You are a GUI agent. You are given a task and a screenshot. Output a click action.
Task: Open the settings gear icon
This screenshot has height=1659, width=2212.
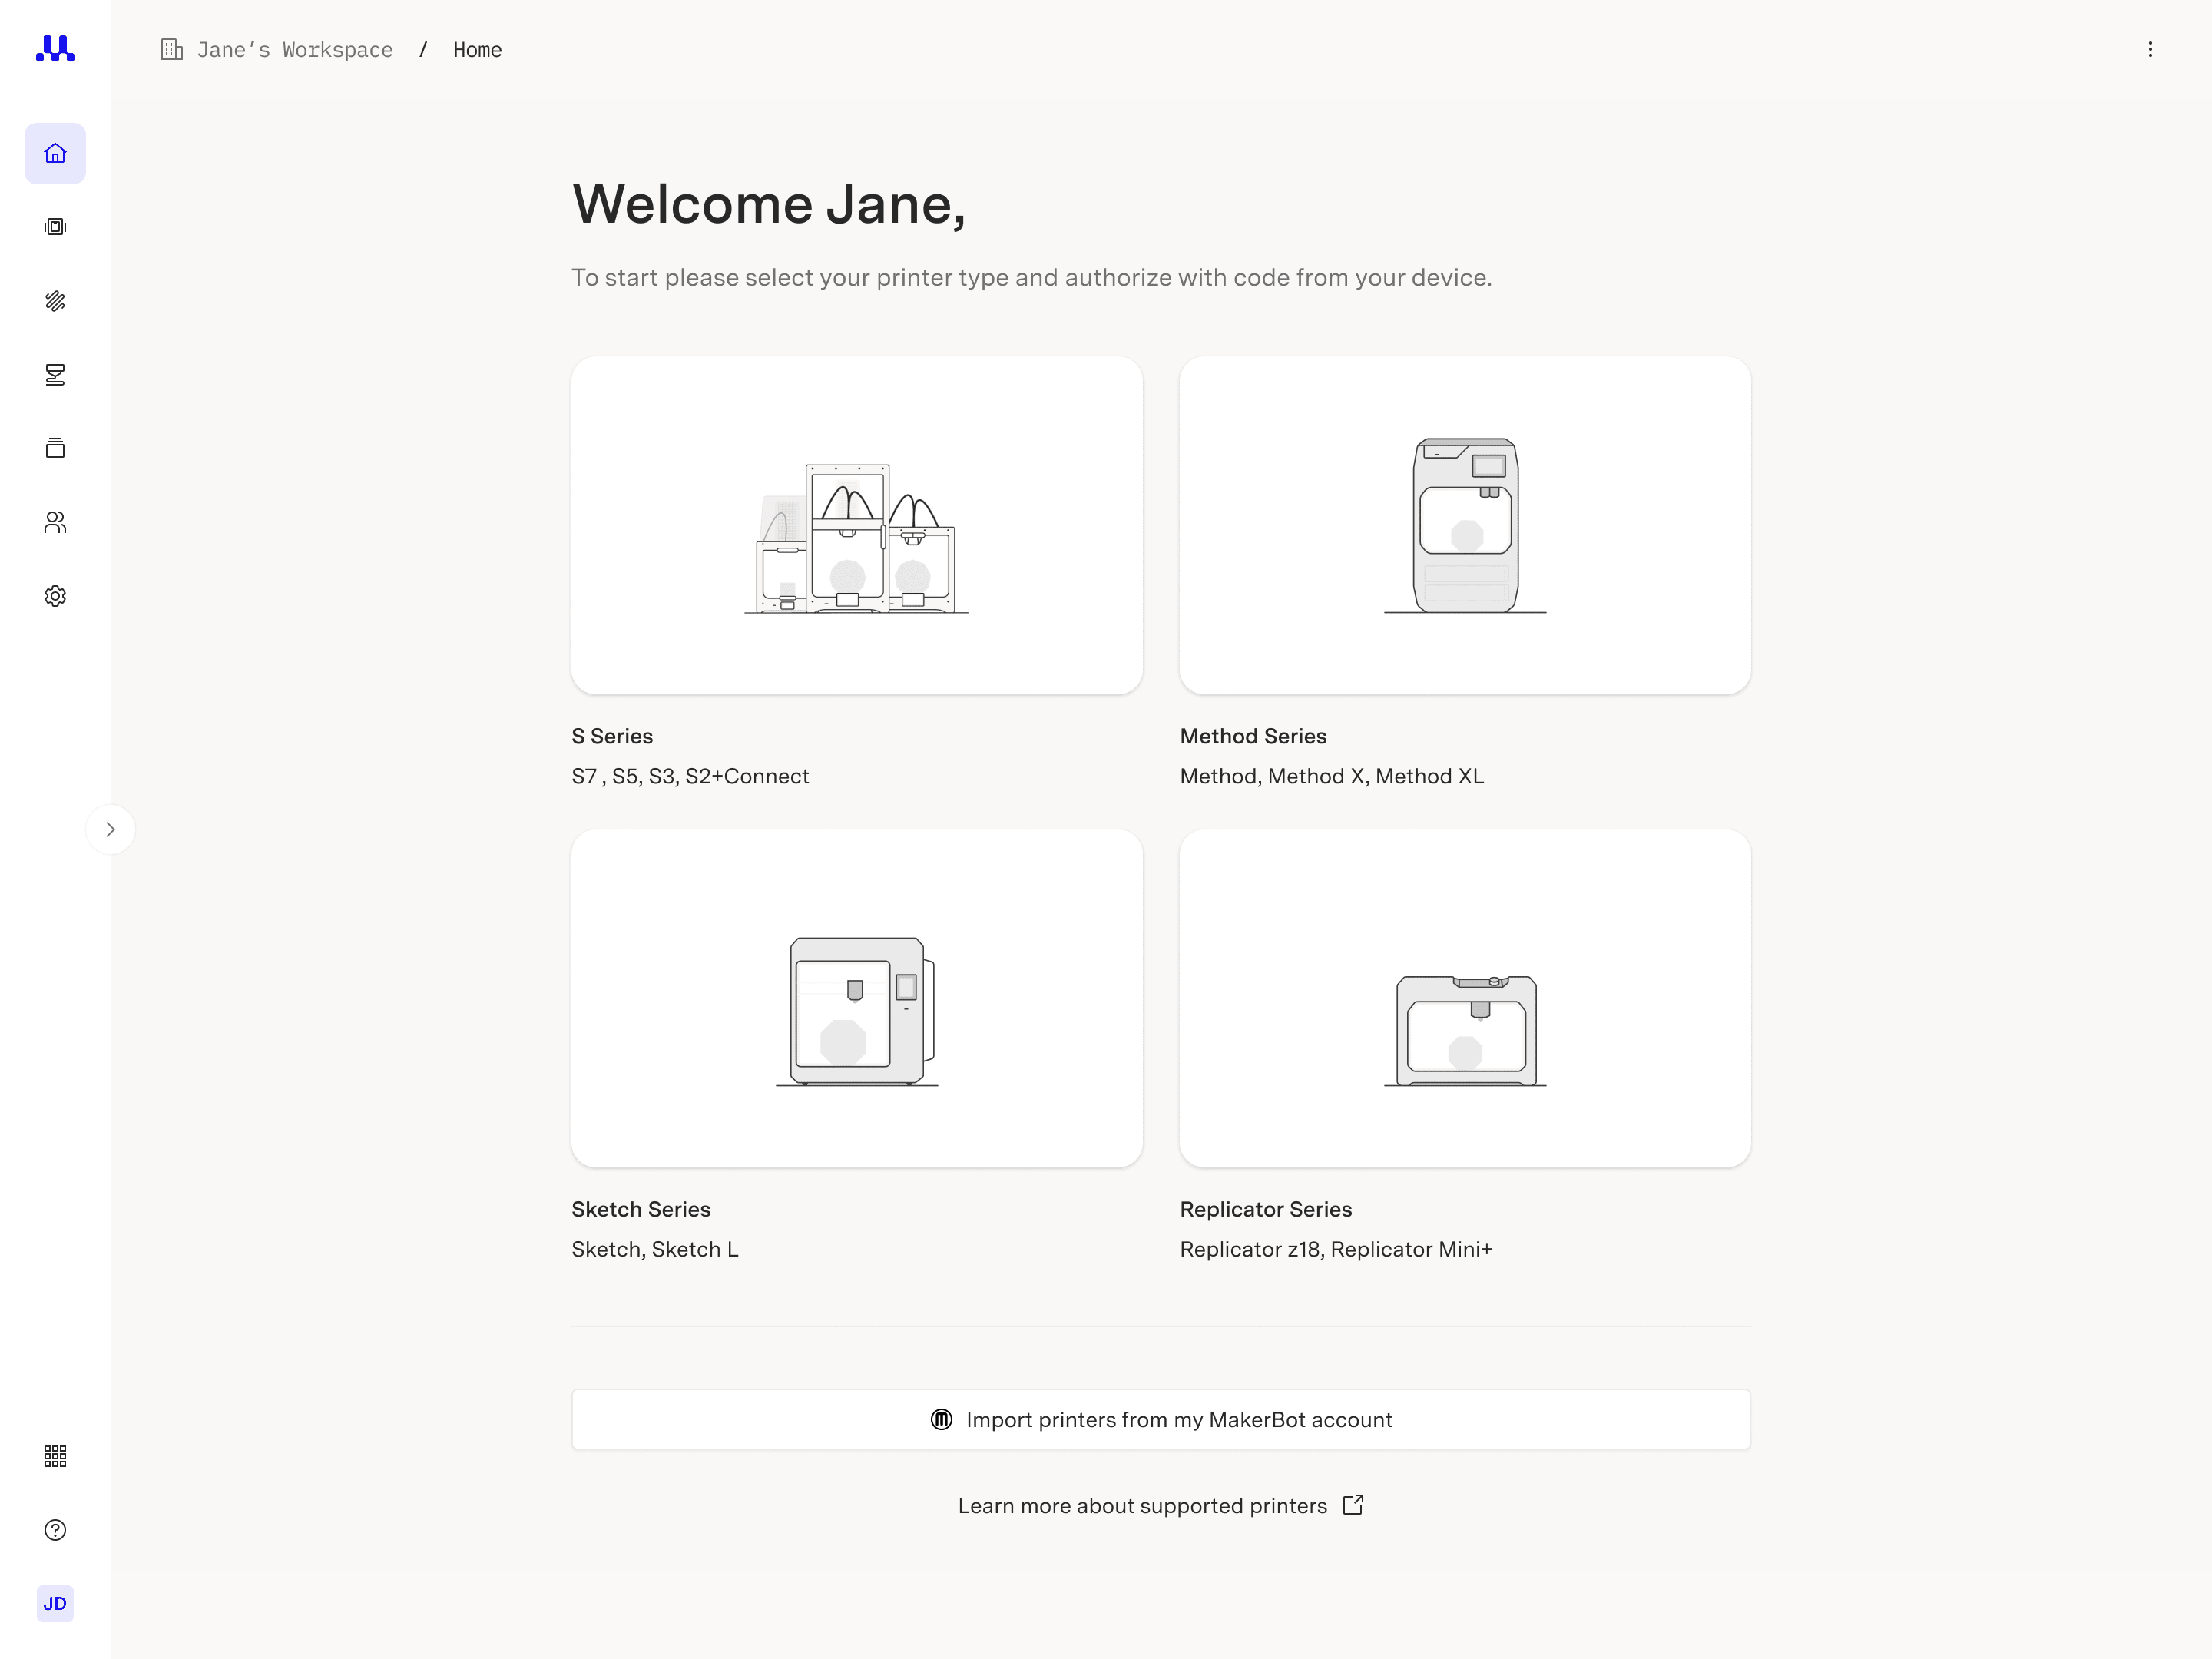55,596
